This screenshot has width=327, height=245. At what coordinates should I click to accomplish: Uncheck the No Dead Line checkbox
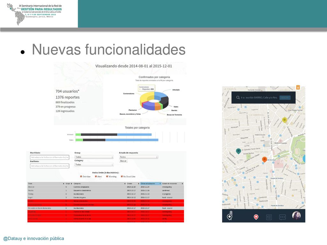point(122,176)
